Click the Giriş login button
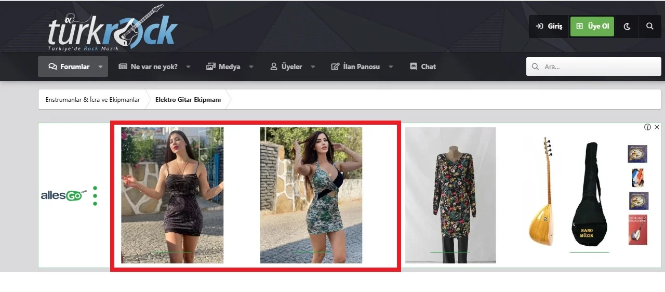 pyautogui.click(x=549, y=26)
